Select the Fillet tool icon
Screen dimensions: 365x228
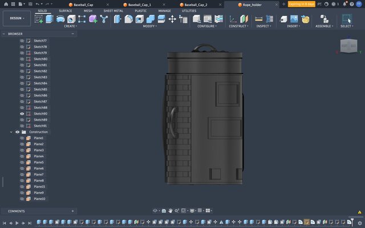tap(128, 19)
